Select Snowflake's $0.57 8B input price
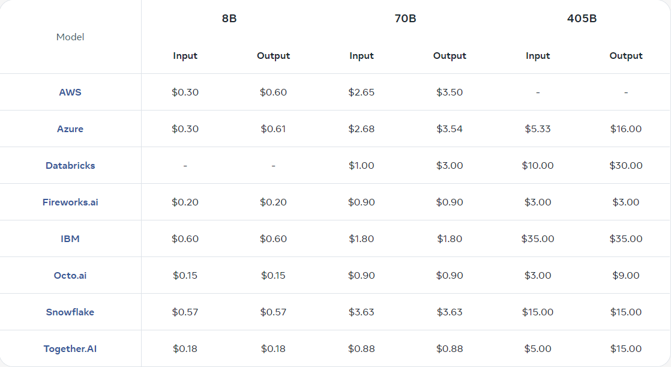Viewport: 671px width, 367px height. tap(185, 312)
